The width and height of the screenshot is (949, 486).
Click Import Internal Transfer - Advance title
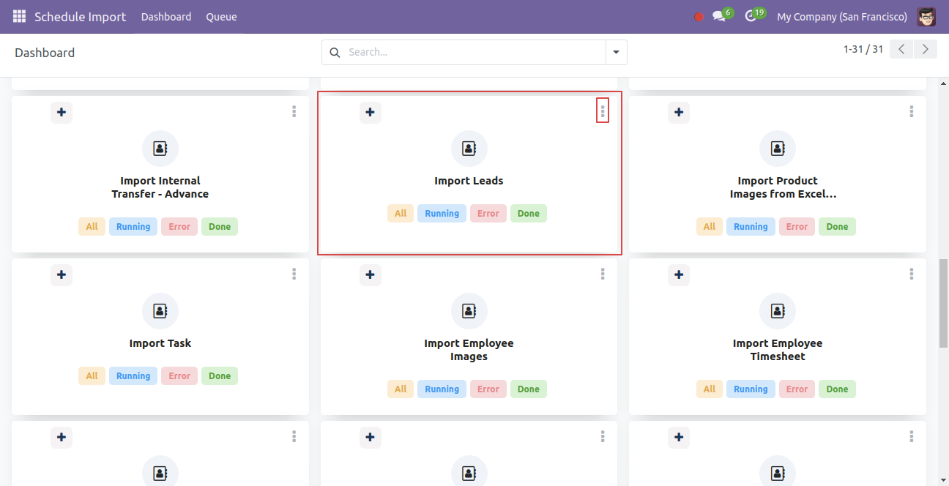[x=160, y=187]
